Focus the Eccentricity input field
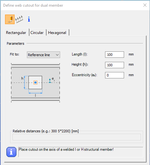This screenshot has height=165, width=150. coord(115,75)
